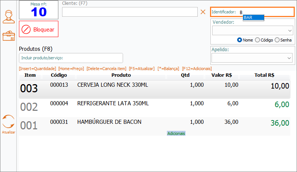Click the customer profile icon in sidebar
Screen dimensions: 297x172
pyautogui.click(x=9, y=16)
